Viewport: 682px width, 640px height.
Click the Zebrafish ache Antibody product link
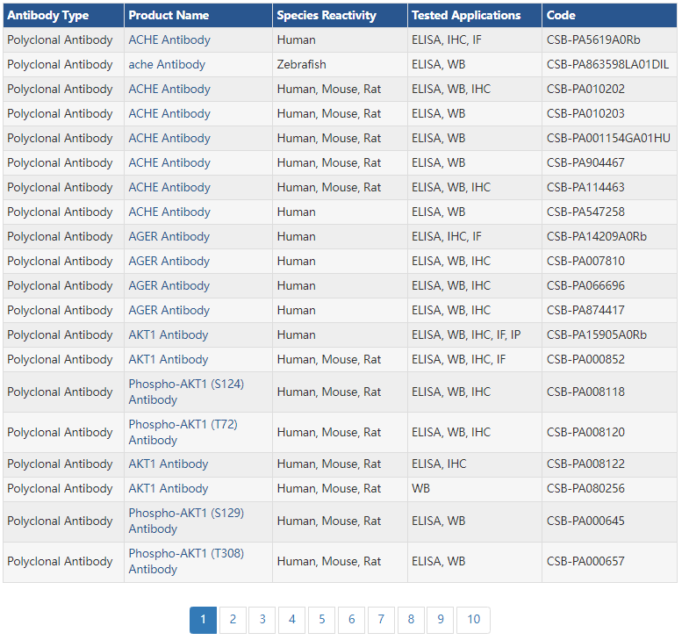pyautogui.click(x=167, y=65)
